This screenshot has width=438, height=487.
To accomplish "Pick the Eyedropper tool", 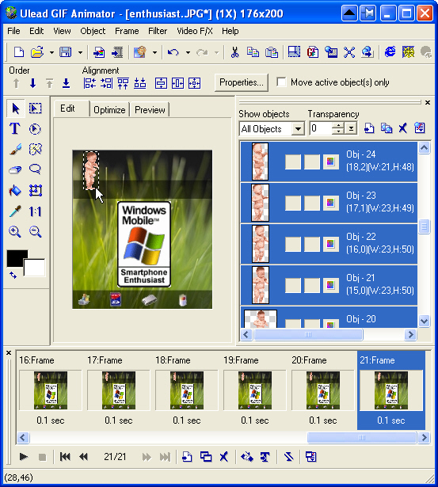I will tap(14, 211).
